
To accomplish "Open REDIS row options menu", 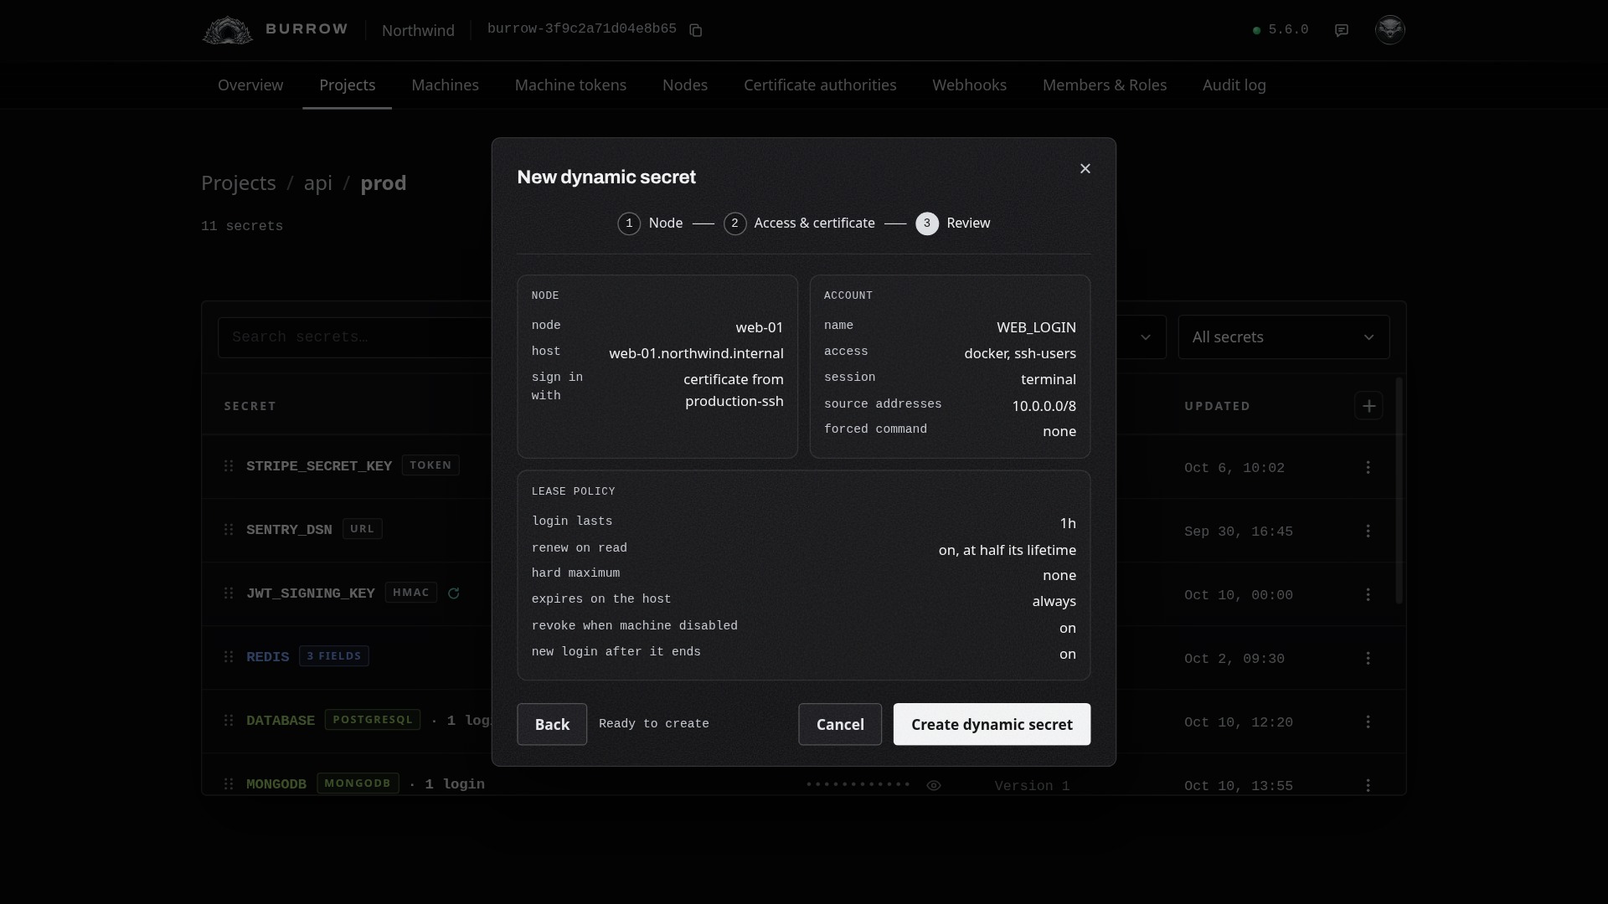I will click(1368, 658).
